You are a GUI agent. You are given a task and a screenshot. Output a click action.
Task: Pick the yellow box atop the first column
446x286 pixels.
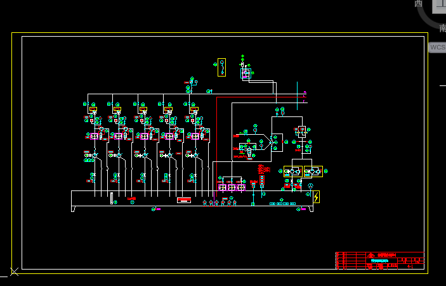pyautogui.click(x=93, y=109)
